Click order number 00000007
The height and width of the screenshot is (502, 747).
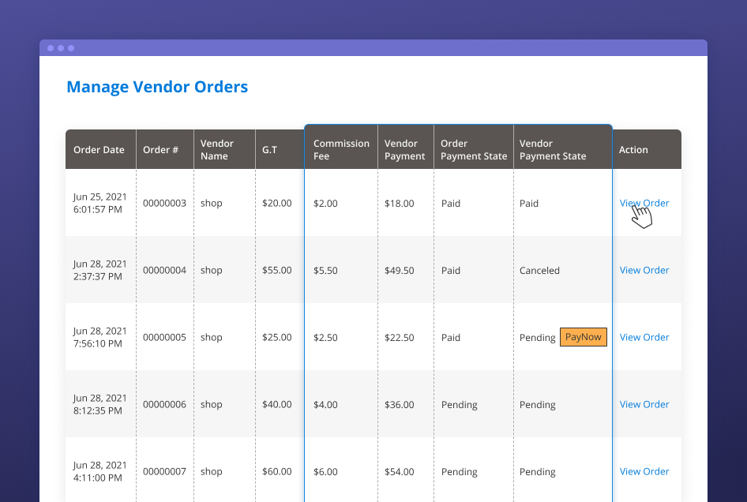click(164, 471)
